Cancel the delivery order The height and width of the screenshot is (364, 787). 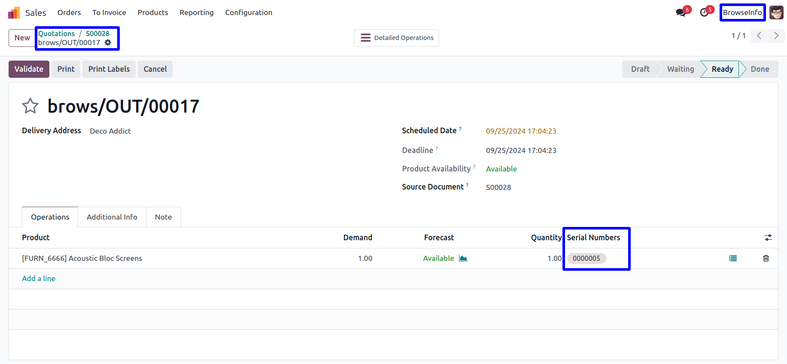coord(155,69)
